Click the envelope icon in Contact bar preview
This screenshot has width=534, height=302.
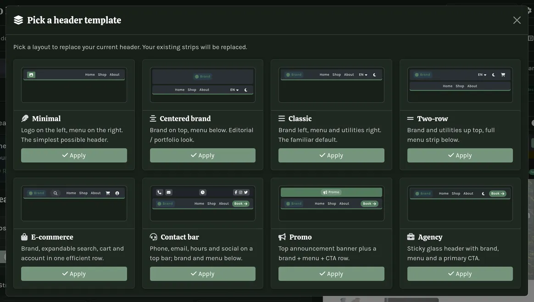tap(168, 192)
